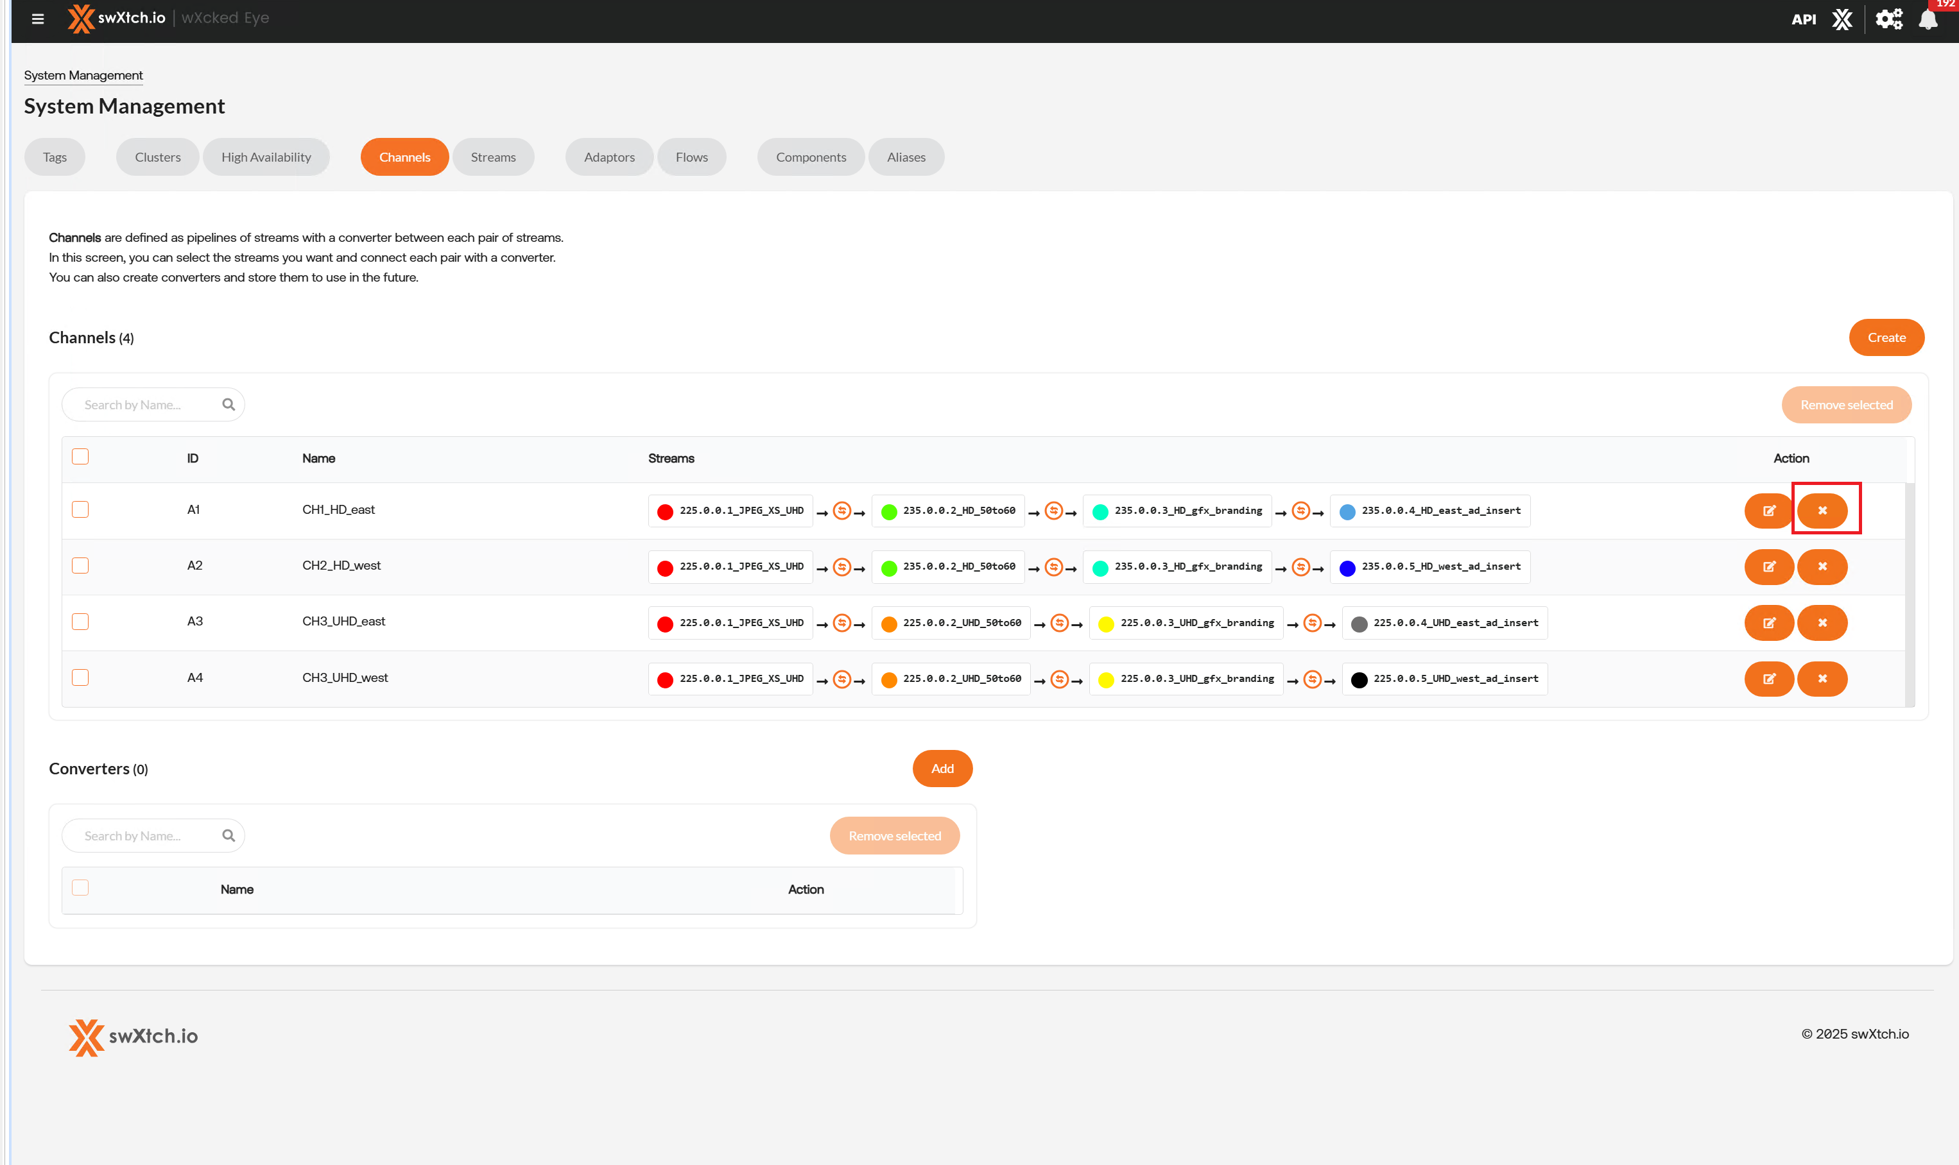Switch to the Streams tab

coord(492,157)
